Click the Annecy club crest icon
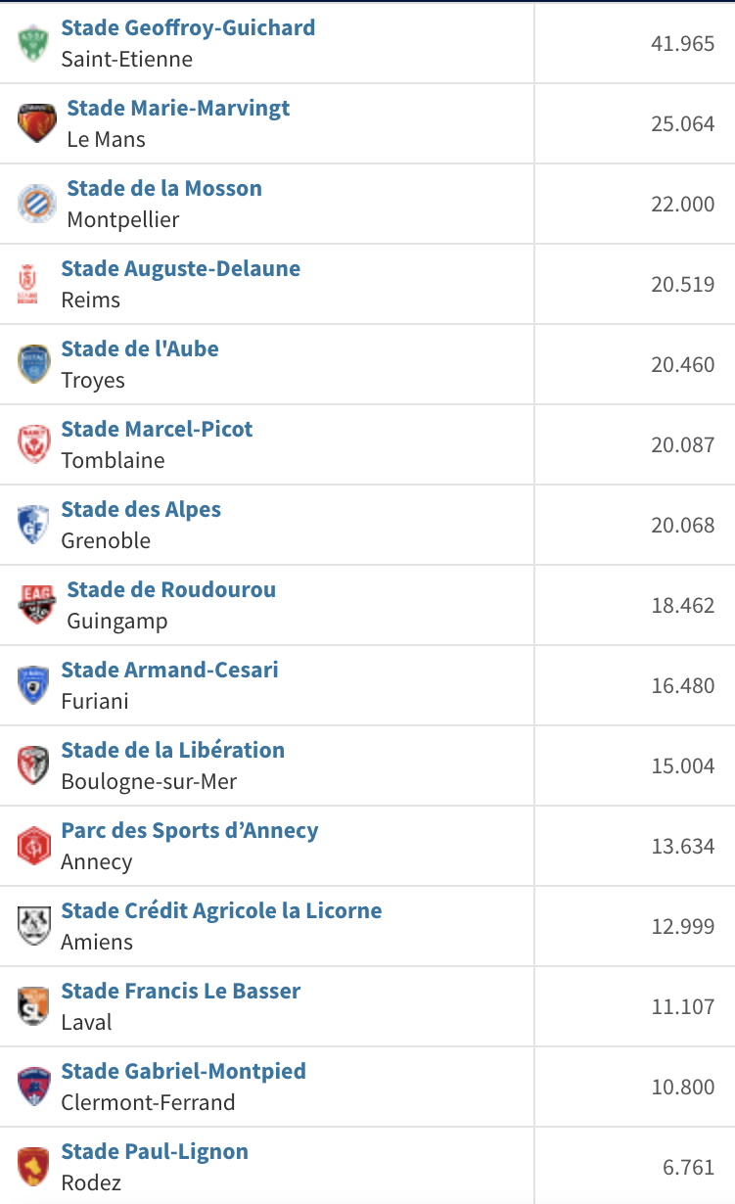Image resolution: width=735 pixels, height=1204 pixels. click(x=33, y=846)
